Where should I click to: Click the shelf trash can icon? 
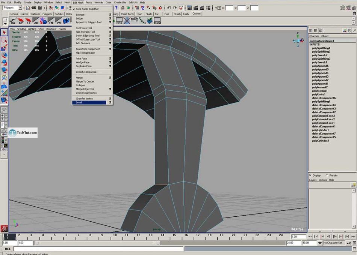(354, 13)
